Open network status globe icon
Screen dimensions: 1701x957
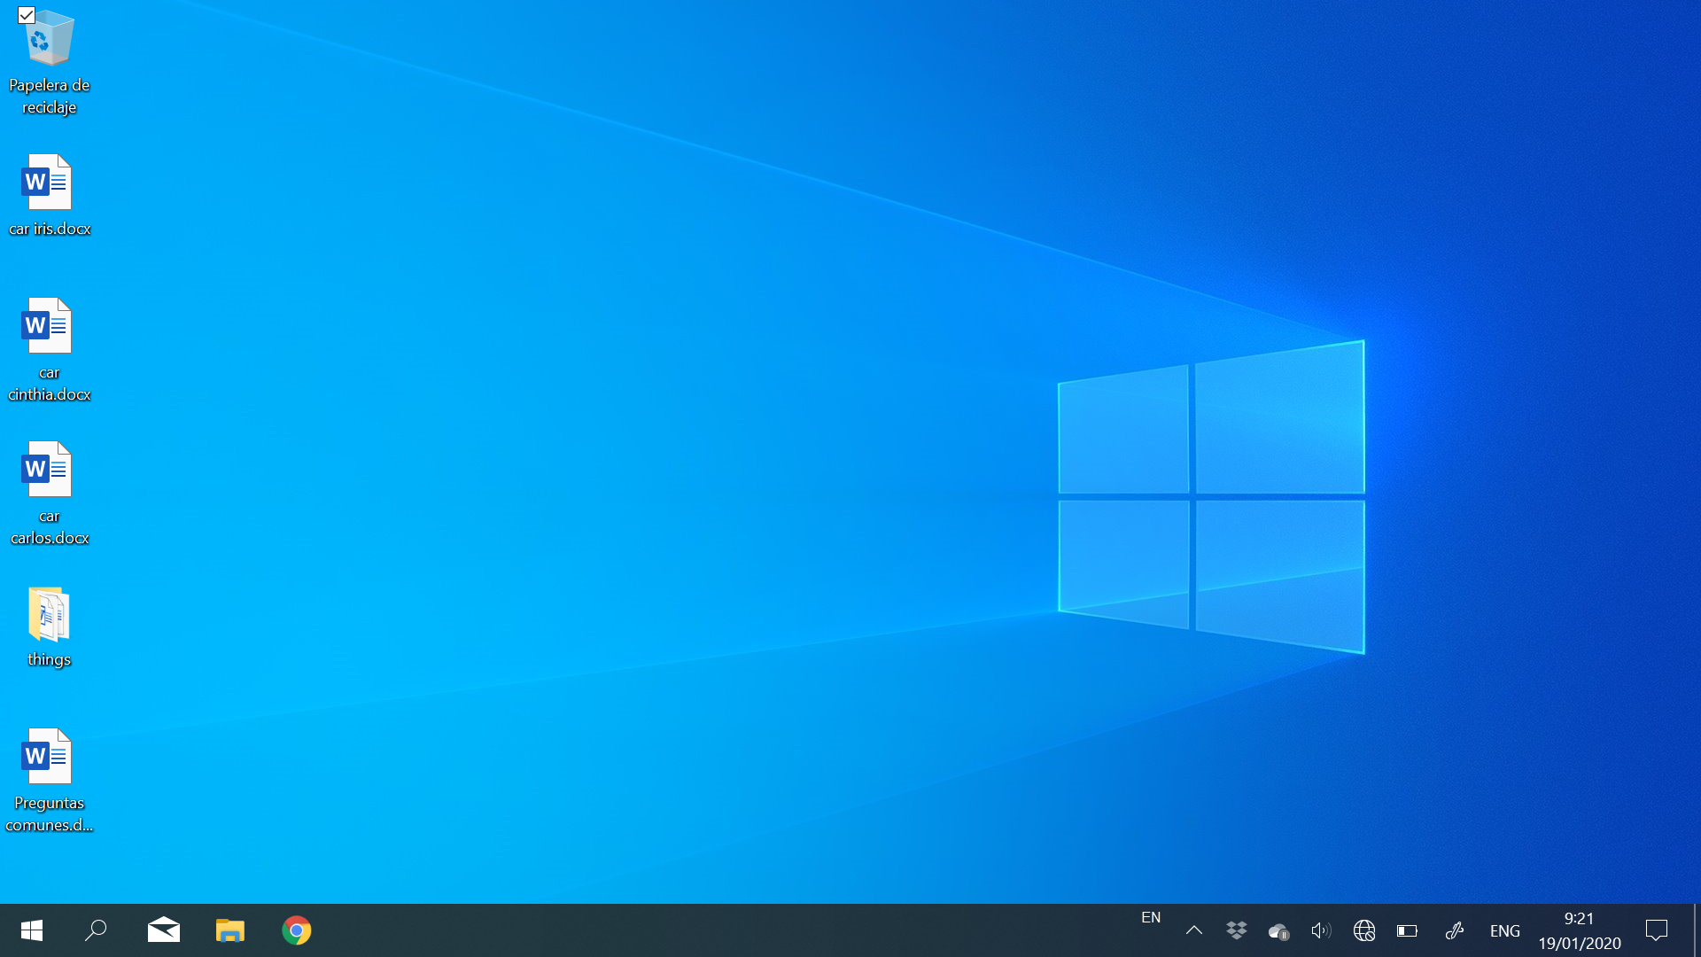[1364, 930]
